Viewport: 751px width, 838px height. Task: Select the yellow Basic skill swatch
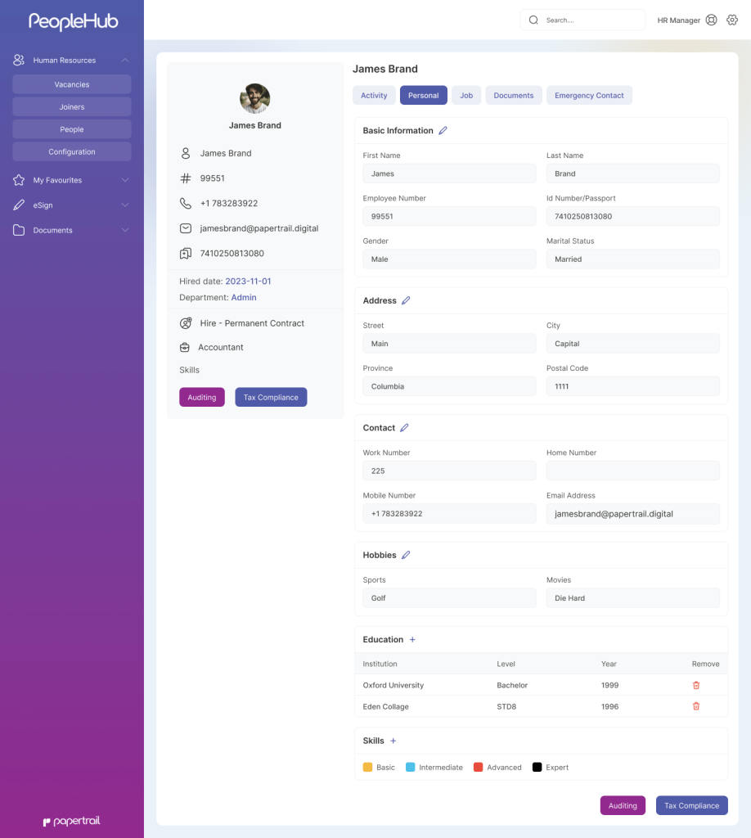(367, 767)
